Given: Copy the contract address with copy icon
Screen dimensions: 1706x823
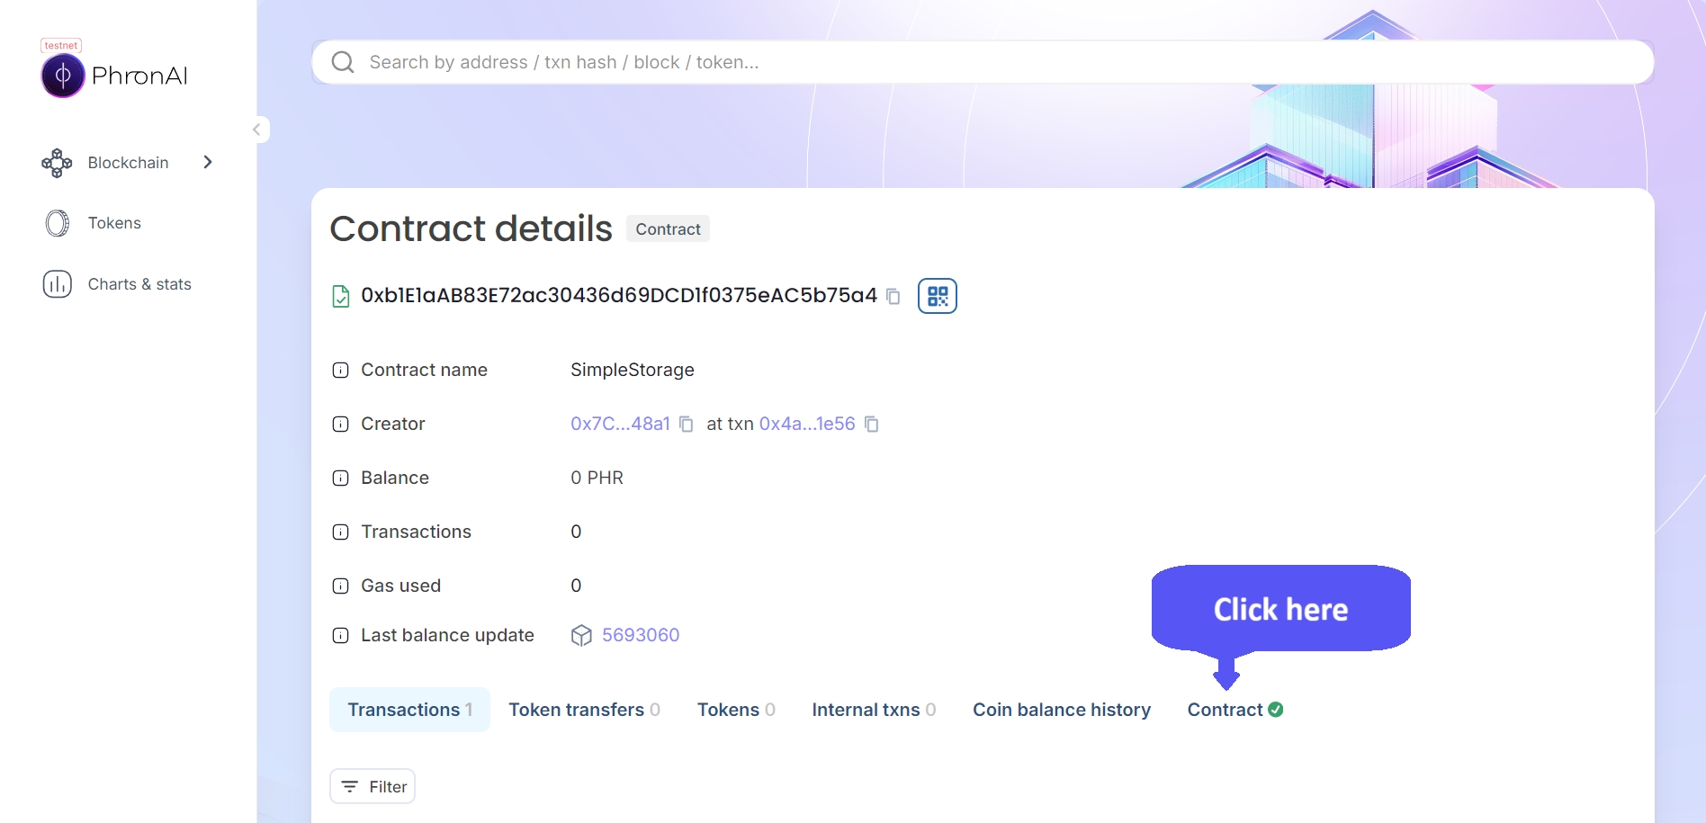Looking at the screenshot, I should [x=893, y=297].
